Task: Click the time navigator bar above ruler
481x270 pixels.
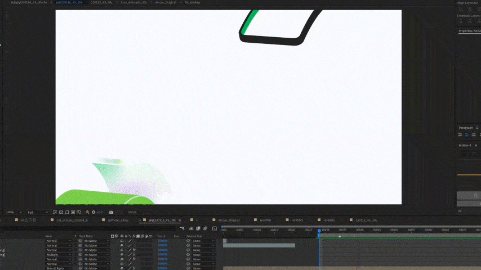Action: click(351, 227)
